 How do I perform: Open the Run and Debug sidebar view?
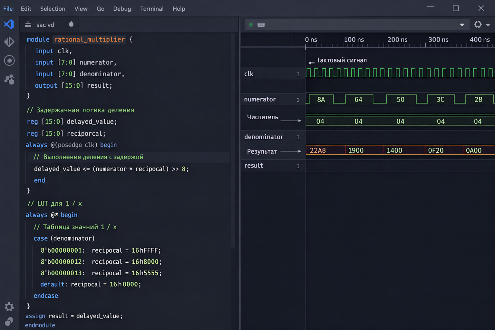tap(9, 42)
